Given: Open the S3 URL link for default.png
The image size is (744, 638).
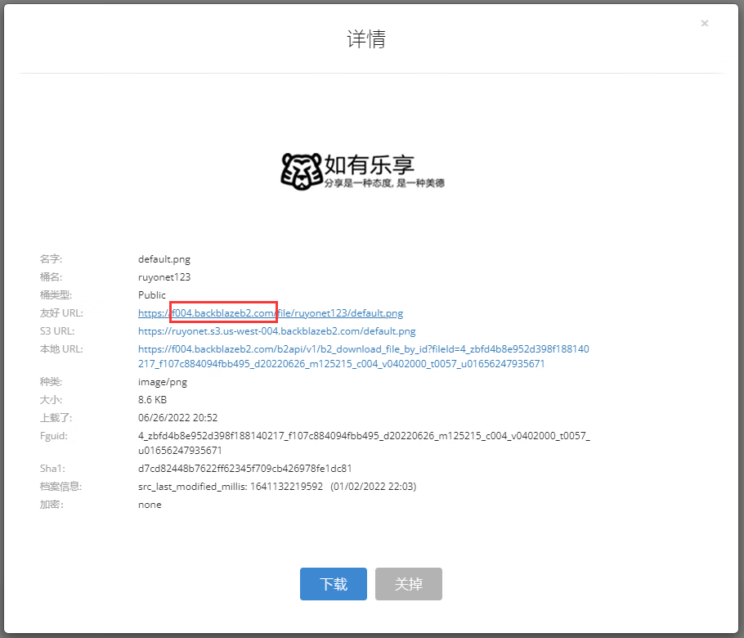Looking at the screenshot, I should point(276,331).
